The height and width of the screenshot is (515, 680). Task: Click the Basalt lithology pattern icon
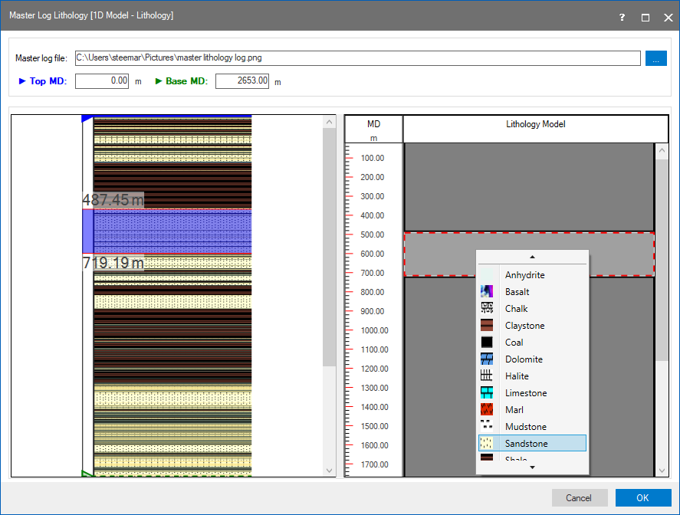pos(486,292)
